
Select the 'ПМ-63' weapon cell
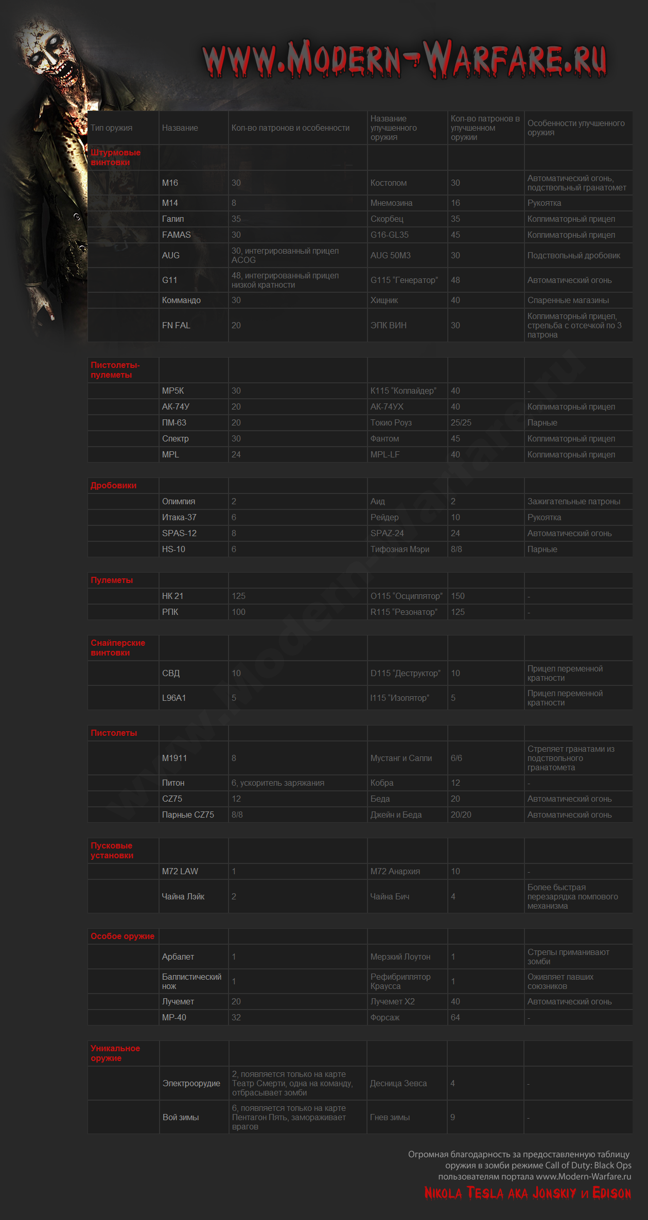[194, 423]
